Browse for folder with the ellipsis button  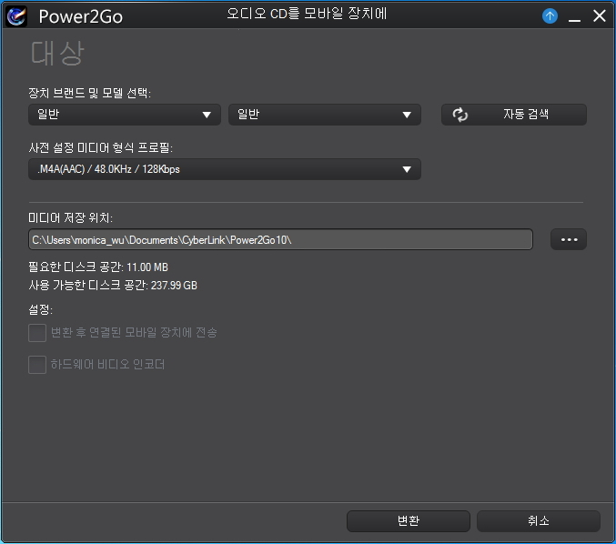pos(569,239)
